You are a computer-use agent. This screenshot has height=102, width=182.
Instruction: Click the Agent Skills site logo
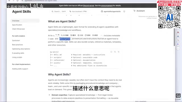tap(22, 12)
